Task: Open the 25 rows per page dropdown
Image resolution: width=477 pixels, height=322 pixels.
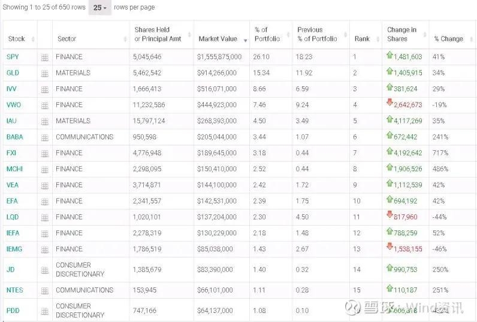Action: click(100, 8)
